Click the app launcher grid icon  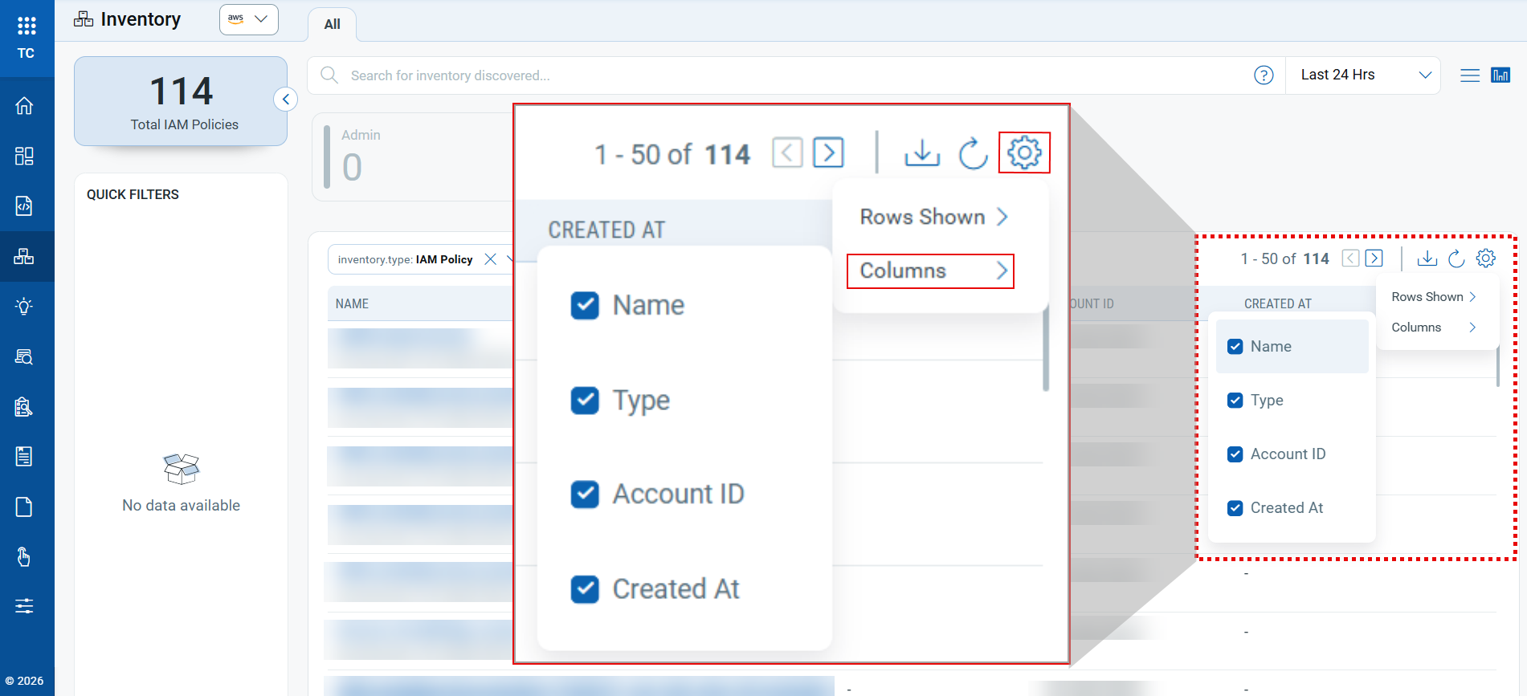click(27, 26)
